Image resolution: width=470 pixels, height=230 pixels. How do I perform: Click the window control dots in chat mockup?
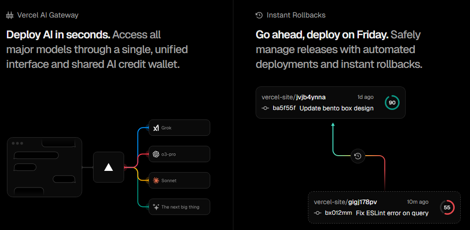(x=18, y=143)
